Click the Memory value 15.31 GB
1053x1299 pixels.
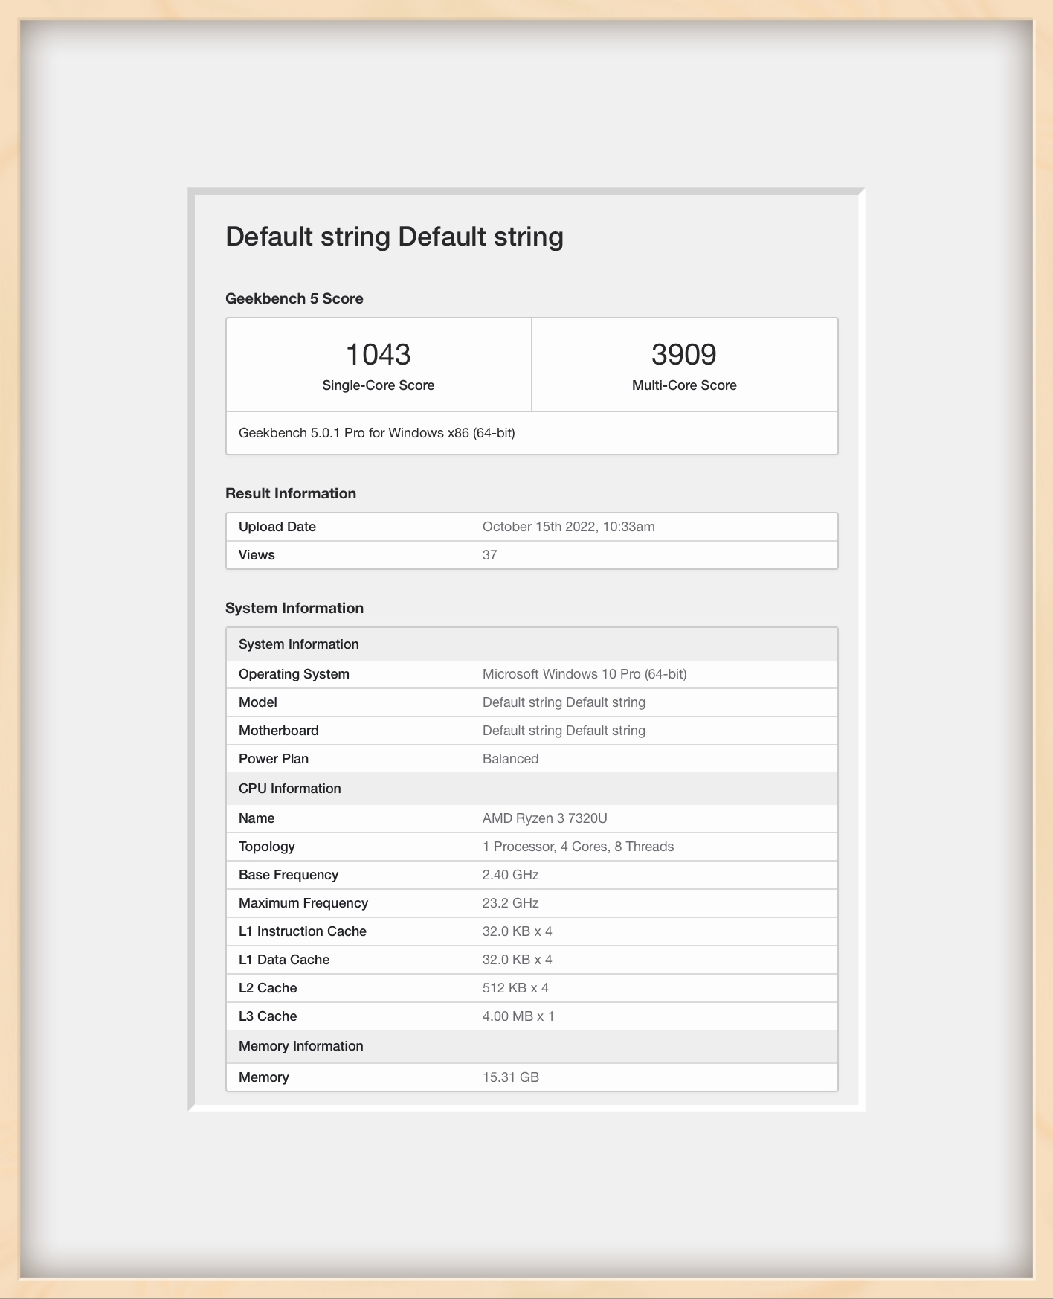(510, 1077)
